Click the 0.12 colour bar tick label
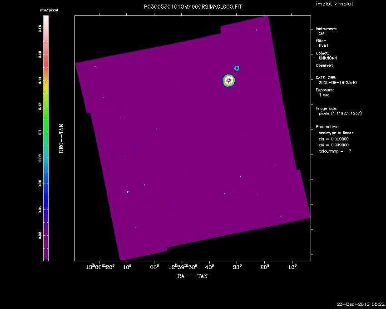The image size is (386, 309). [x=40, y=106]
